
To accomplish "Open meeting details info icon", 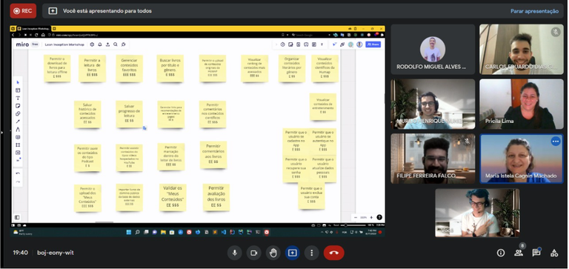I will (x=501, y=253).
